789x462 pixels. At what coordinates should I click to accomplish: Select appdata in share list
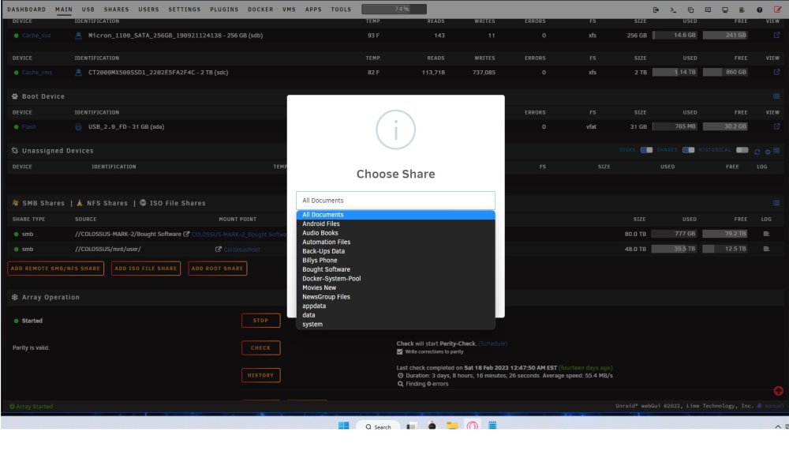point(395,306)
